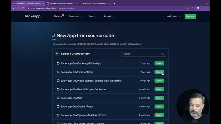Click the Back4app-Dev/FirstContainer name
This screenshot has height=124, width=221.
tap(77, 72)
